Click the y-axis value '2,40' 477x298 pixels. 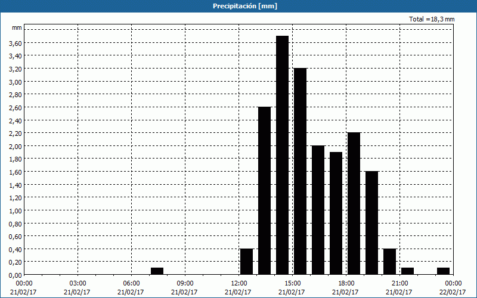tap(16, 120)
